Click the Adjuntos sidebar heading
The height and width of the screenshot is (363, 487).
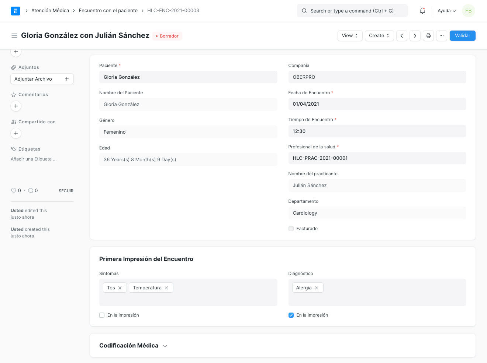29,67
